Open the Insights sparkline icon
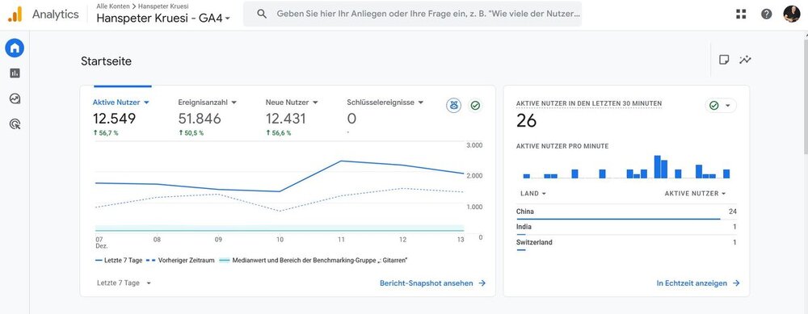Image resolution: width=808 pixels, height=314 pixels. click(x=745, y=60)
